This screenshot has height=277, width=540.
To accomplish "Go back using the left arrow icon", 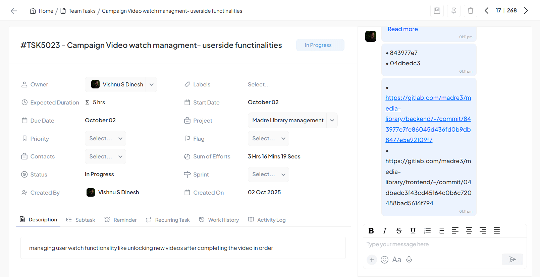I will [14, 11].
